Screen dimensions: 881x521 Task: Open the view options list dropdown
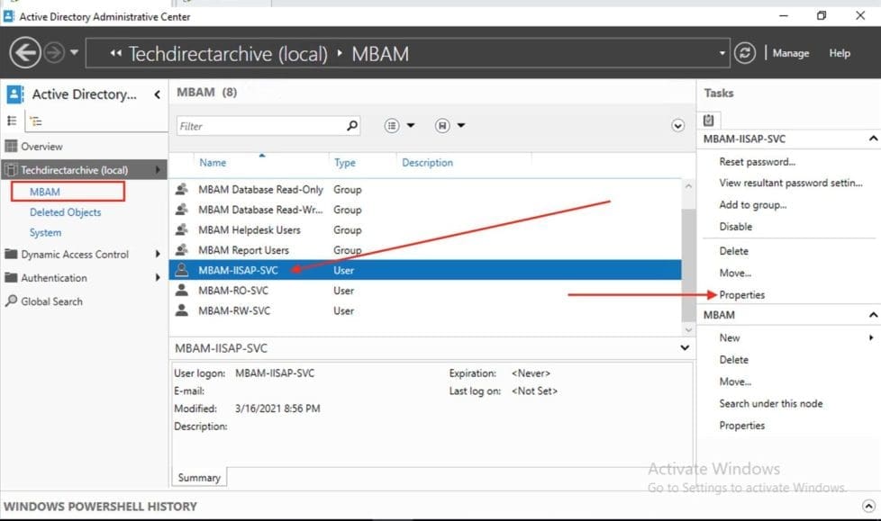pyautogui.click(x=399, y=126)
